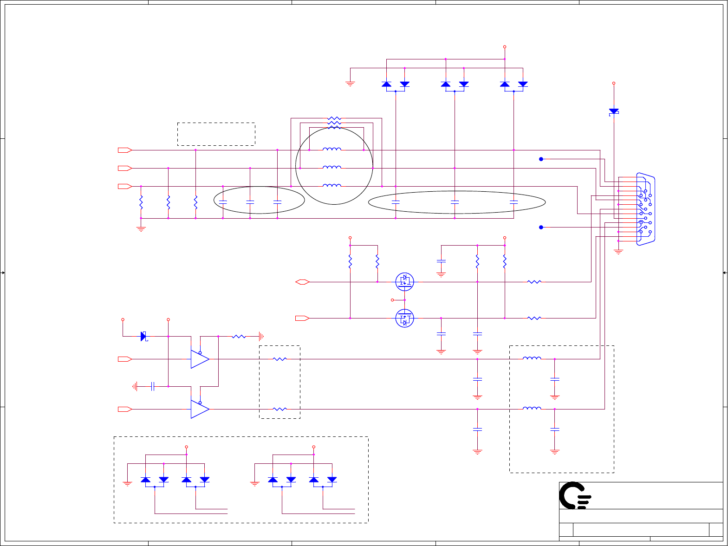Click the large circle around the inductors
Viewport: 728px width, 546px height.
(334, 166)
